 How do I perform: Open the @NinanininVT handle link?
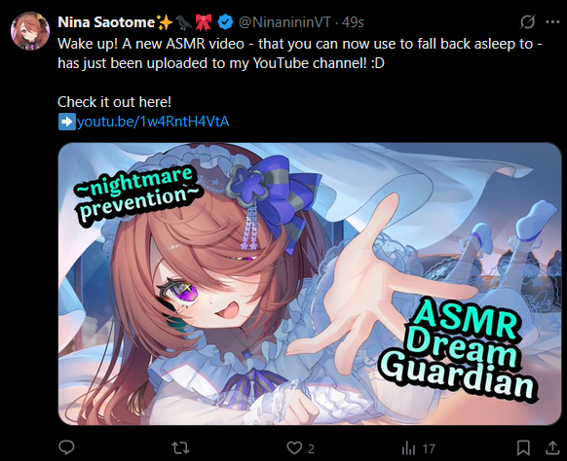point(284,22)
